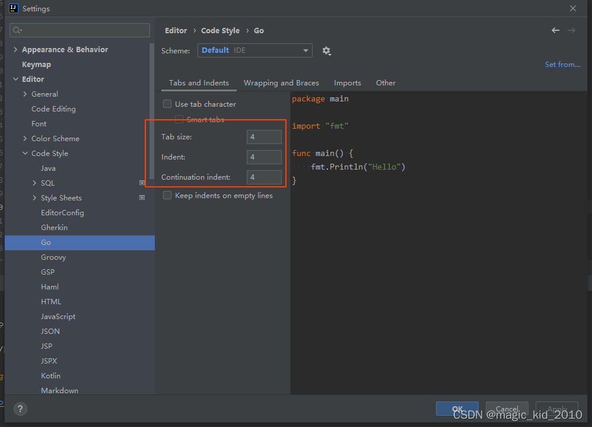The height and width of the screenshot is (427, 592).
Task: Switch to the Tabs and Indents tab
Action: [x=199, y=82]
